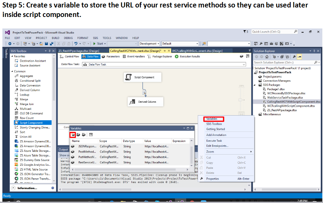Image resolution: width=323 pixels, height=203 pixels.
Task: Open the Data Flow Task dropdown
Action: pos(244,64)
